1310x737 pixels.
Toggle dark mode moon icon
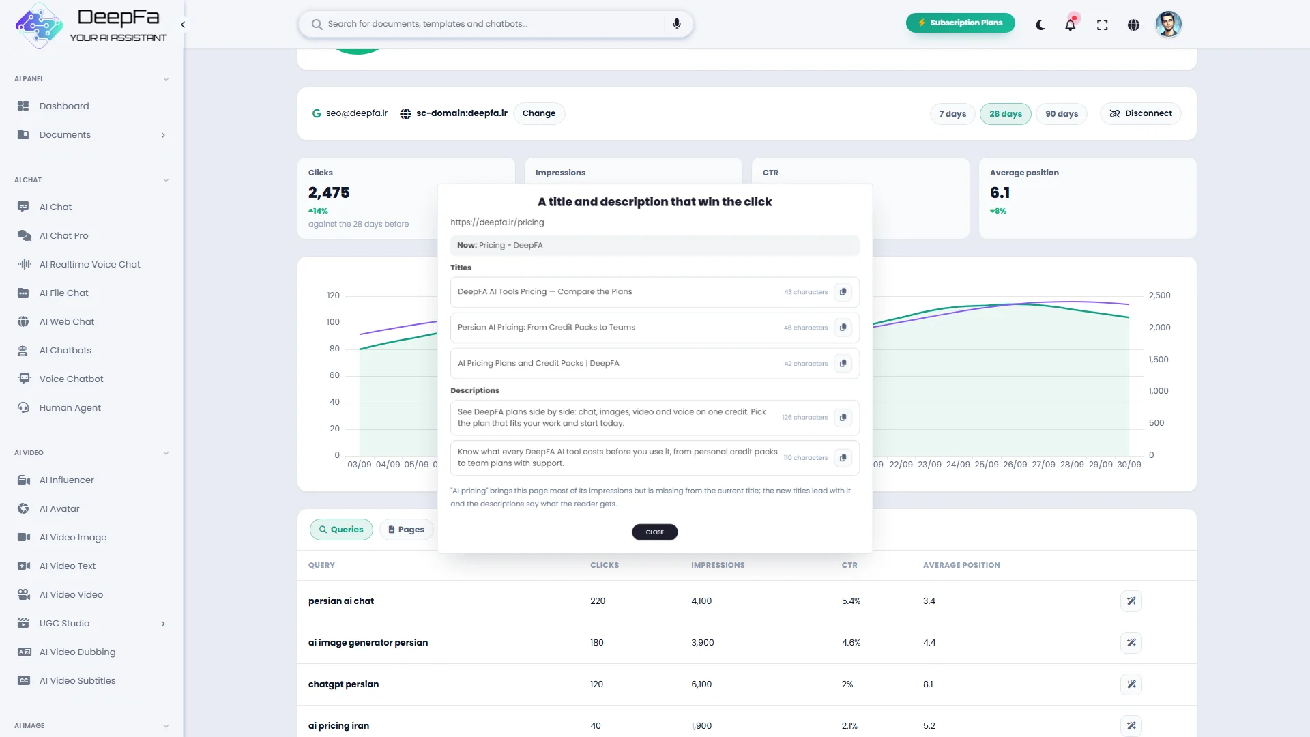[1040, 25]
